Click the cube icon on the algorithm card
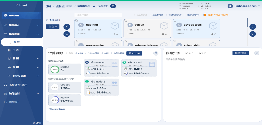Screen dimensions: 262x125 (115, 26)
